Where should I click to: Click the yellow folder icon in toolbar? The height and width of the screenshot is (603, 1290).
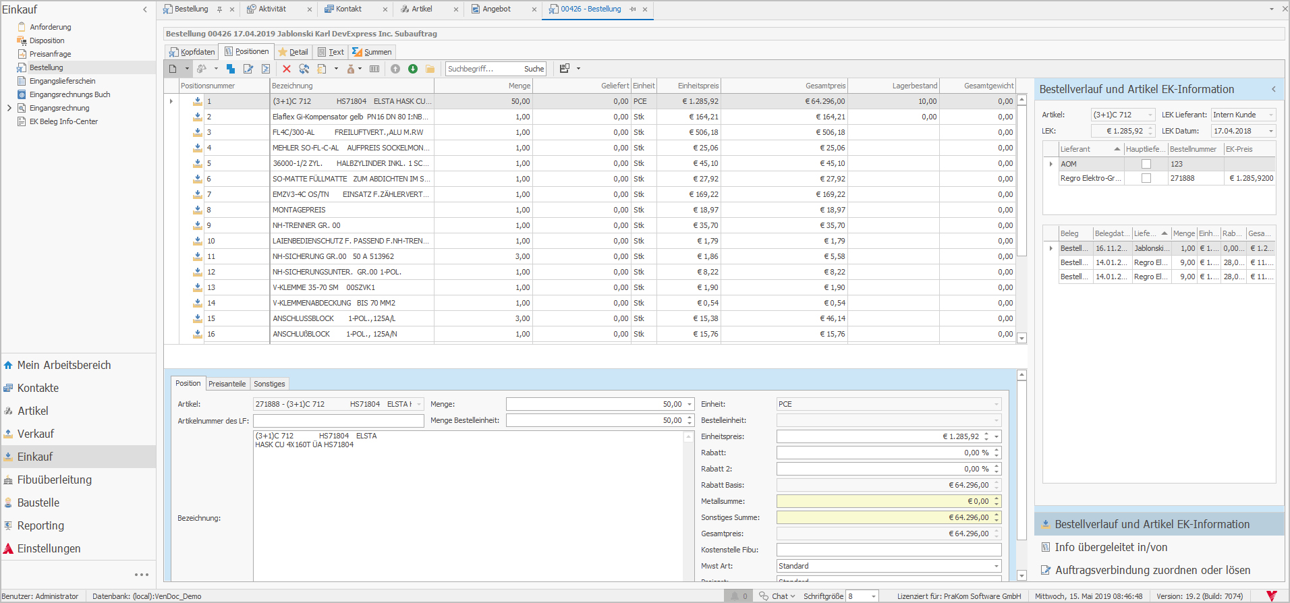pyautogui.click(x=430, y=69)
